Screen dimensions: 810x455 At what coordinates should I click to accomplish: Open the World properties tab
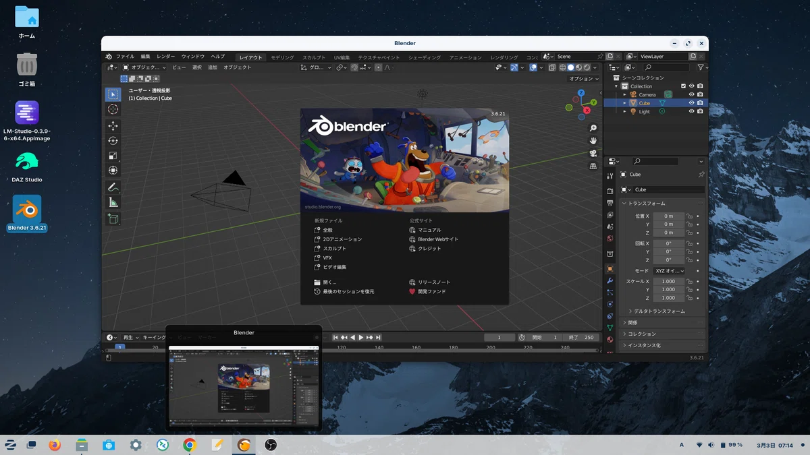point(610,239)
